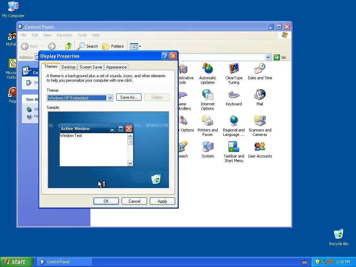Open the Scanners and Cameras icon
This screenshot has height=267, width=356.
(260, 126)
